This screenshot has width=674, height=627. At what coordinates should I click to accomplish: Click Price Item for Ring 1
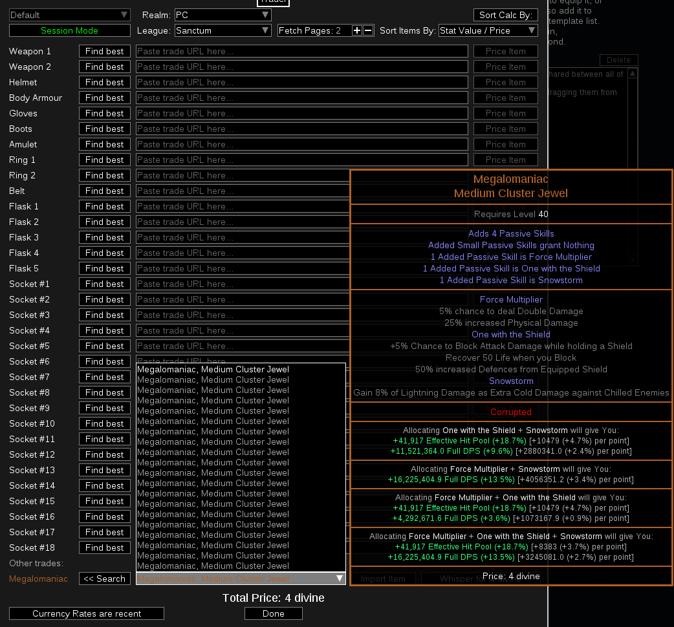(x=506, y=159)
